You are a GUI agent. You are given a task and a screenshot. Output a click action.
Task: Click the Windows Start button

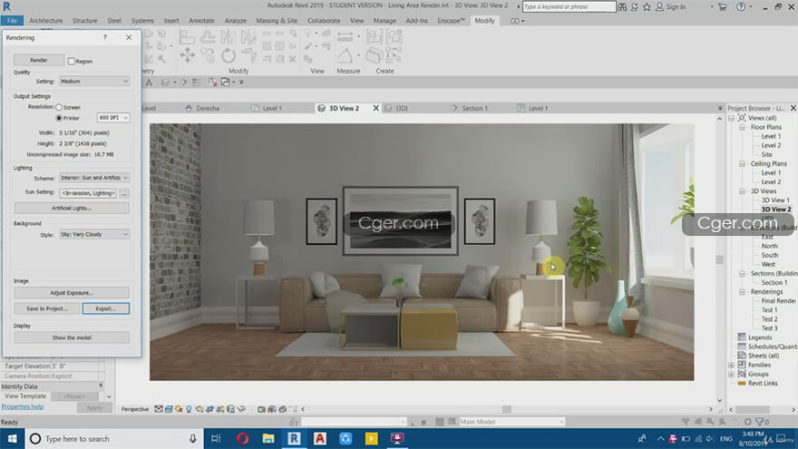click(12, 438)
